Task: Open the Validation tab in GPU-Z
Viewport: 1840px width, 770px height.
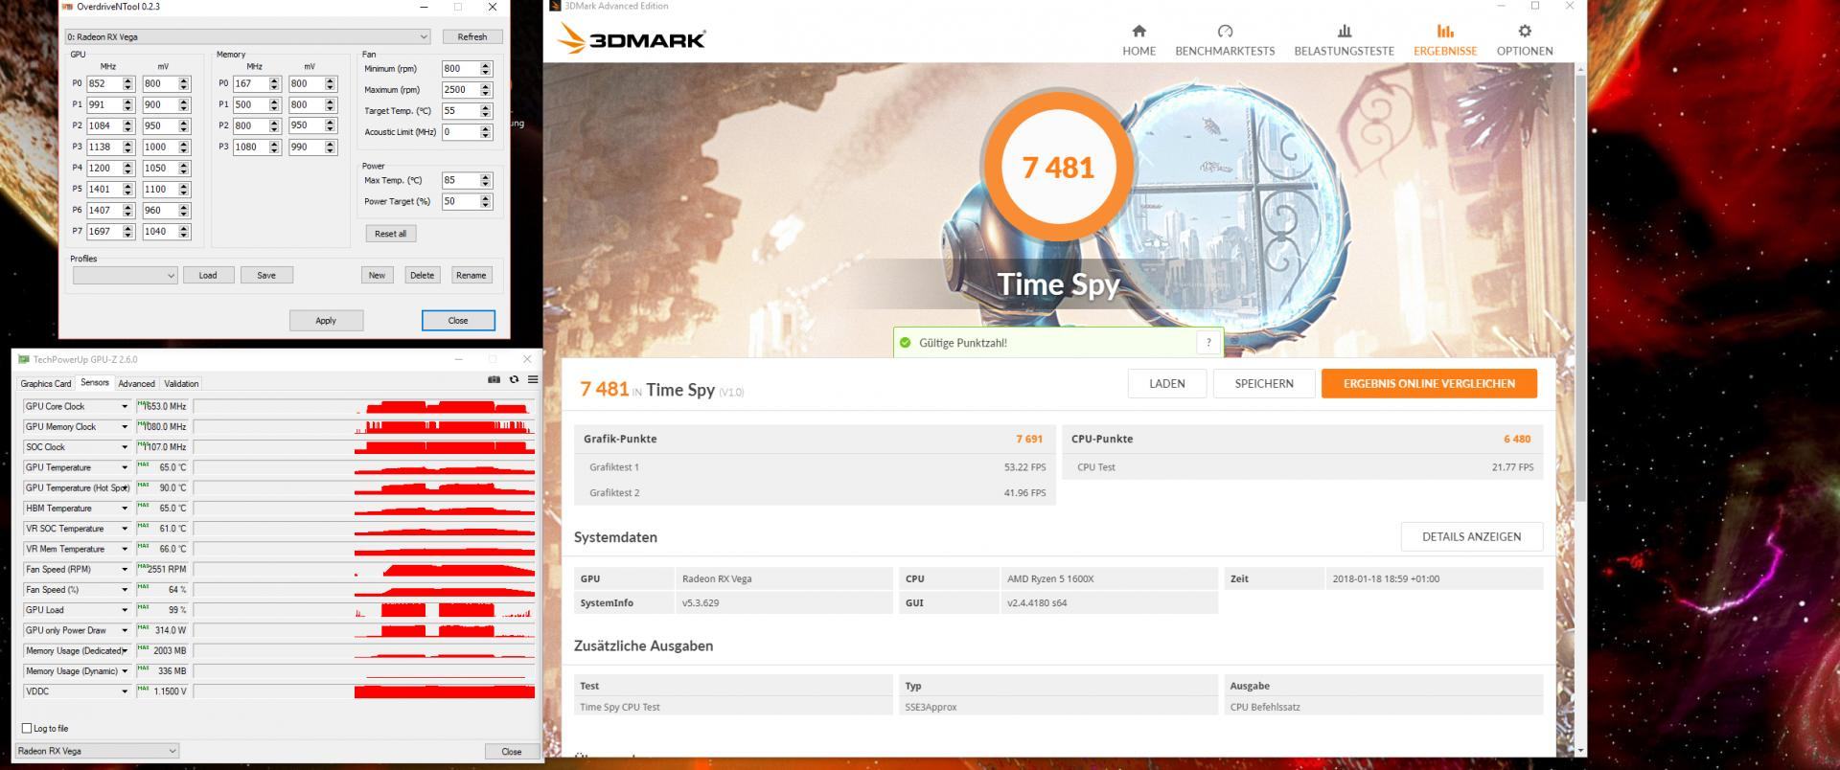Action: tap(181, 383)
